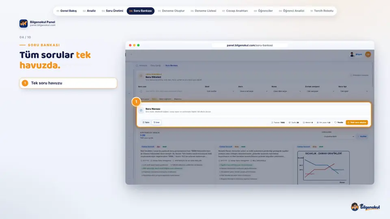Click the Toplam 7092 stat
This screenshot has width=390, height=219.
278,122
